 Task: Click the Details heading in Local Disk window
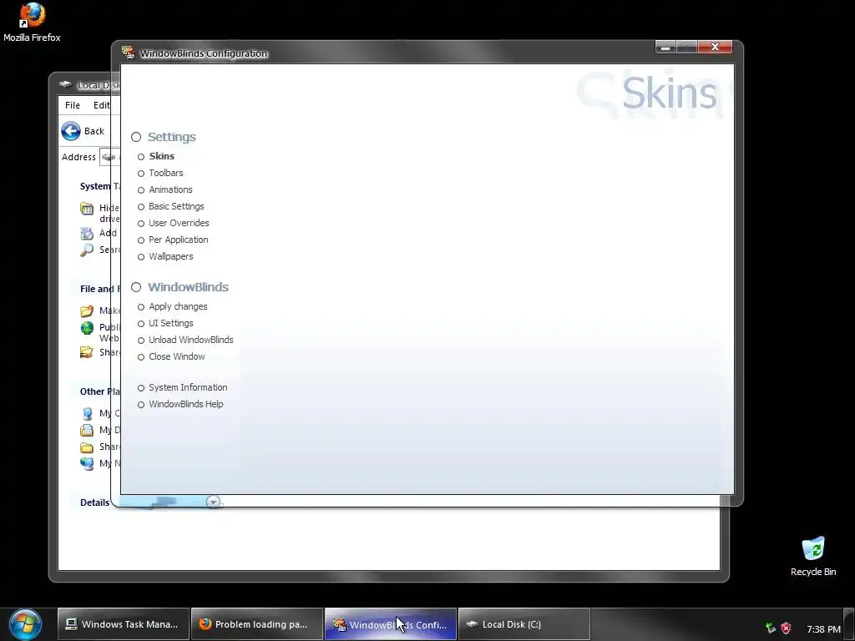(x=95, y=502)
